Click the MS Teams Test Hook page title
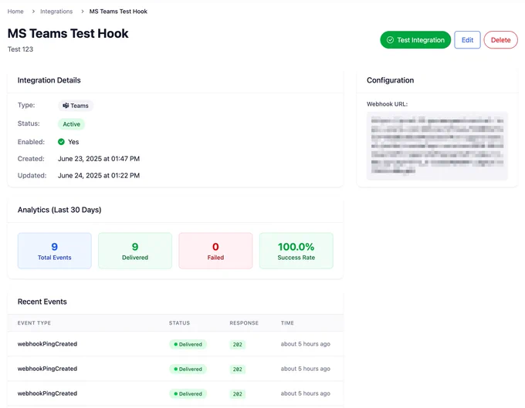The height and width of the screenshot is (408, 525). click(68, 33)
